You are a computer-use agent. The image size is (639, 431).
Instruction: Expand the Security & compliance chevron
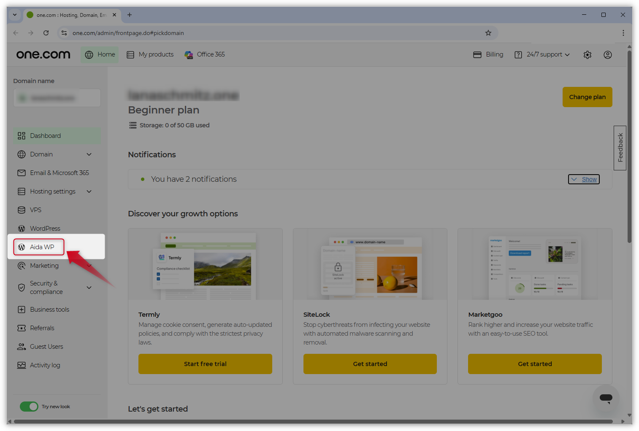(x=89, y=288)
